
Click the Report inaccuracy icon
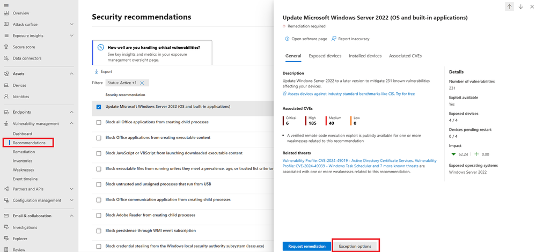point(334,39)
